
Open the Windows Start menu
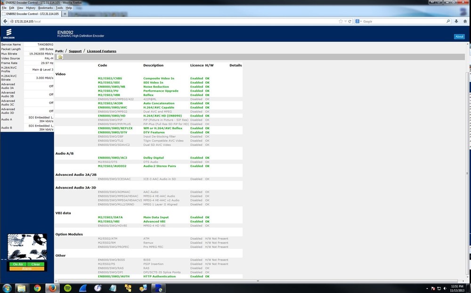(x=7, y=288)
